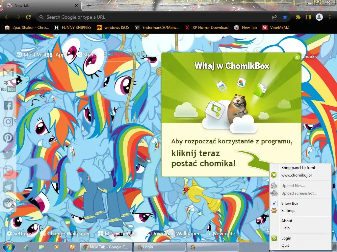Add a New note
The width and height of the screenshot is (337, 252).
click(x=221, y=233)
